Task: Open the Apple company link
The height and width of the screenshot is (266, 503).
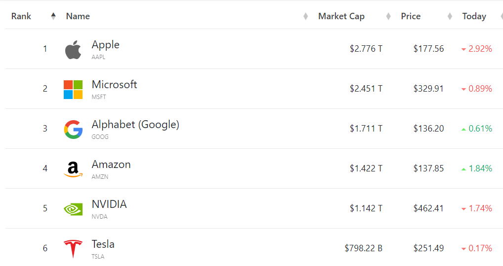Action: (105, 45)
